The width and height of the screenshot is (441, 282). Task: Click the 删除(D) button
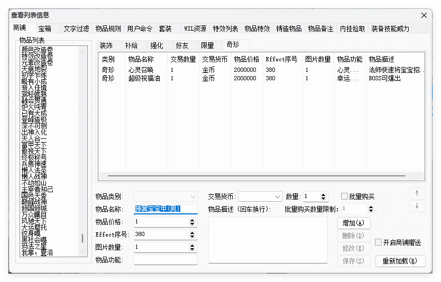coord(354,236)
